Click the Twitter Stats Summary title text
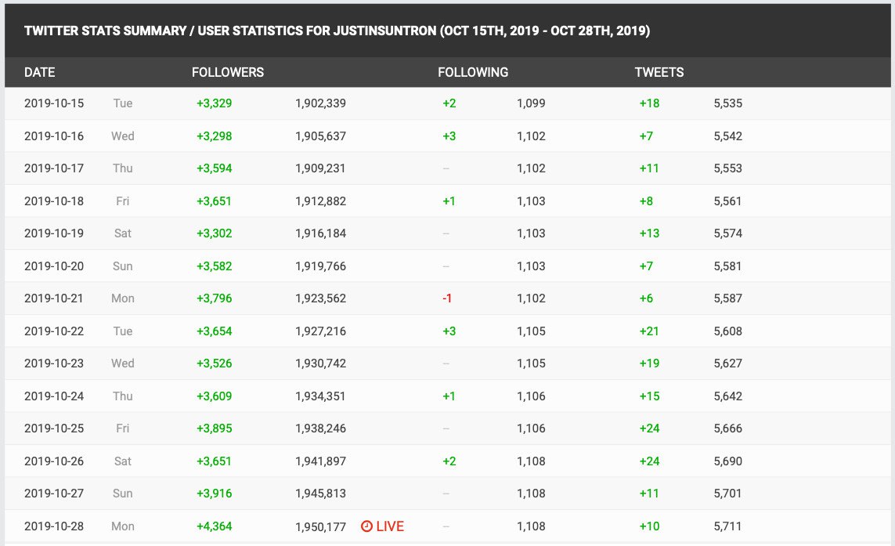The image size is (895, 546). (337, 31)
